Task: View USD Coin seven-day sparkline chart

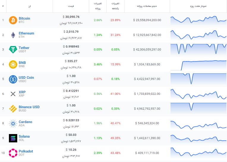Action: pos(198,79)
